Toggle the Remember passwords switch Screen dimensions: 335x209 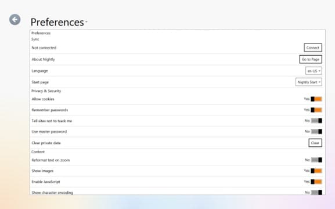point(316,110)
